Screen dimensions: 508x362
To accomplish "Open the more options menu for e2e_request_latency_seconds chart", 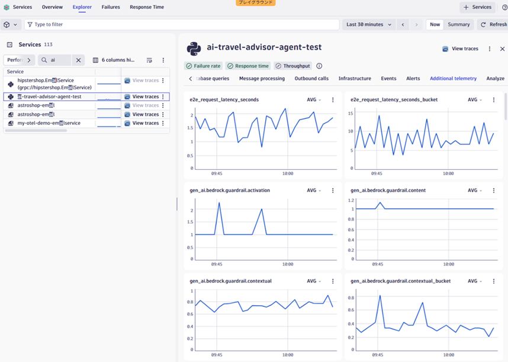I will 333,100.
